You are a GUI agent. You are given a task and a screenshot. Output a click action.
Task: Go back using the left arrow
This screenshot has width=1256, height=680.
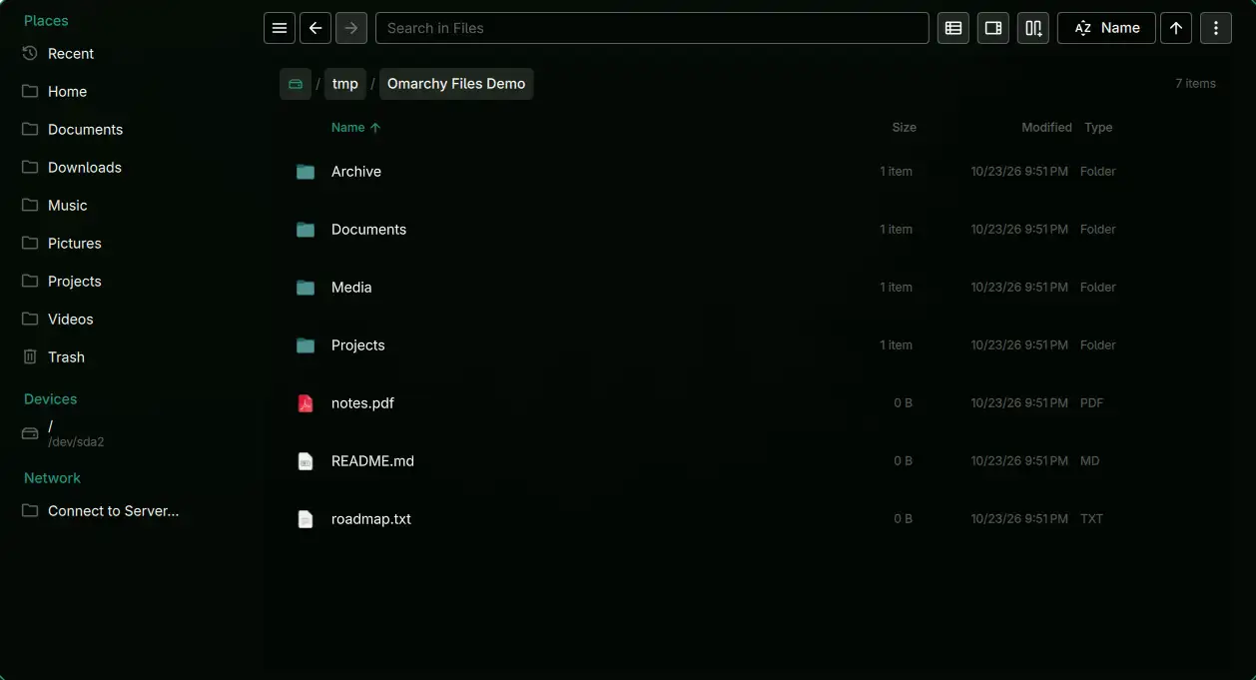pyautogui.click(x=315, y=28)
